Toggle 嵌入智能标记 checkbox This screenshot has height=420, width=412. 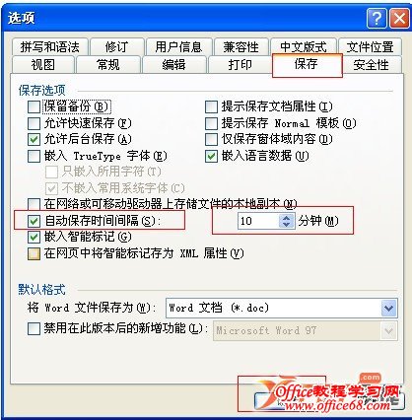(x=34, y=238)
